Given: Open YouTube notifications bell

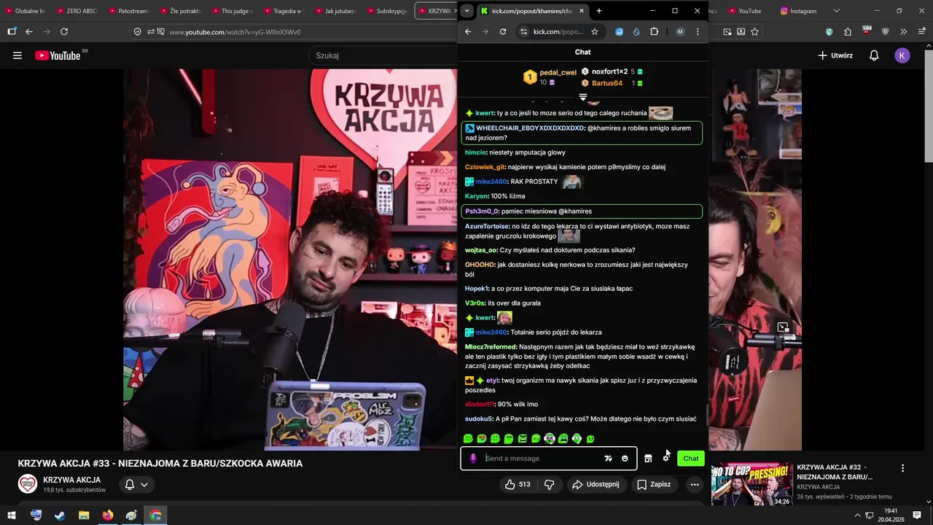Looking at the screenshot, I should coord(874,55).
